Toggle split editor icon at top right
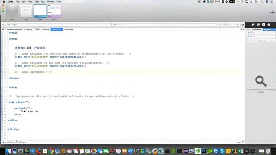276x155 pixels. click(x=243, y=29)
